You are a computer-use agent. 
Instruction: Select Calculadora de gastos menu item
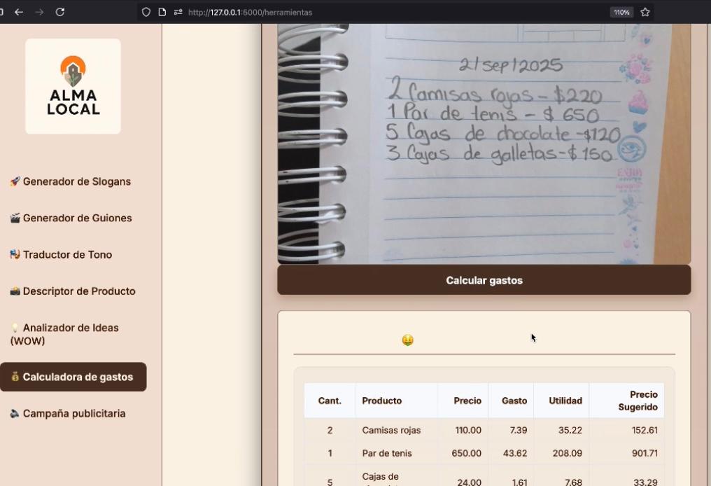click(73, 377)
